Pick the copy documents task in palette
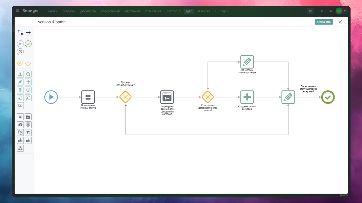The width and height of the screenshot is (362, 203). click(x=20, y=132)
